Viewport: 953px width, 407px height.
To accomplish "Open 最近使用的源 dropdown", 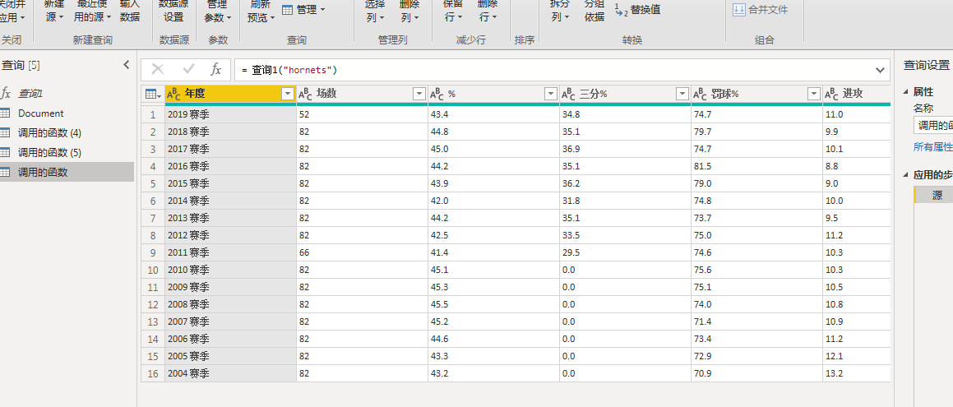I will [91, 11].
